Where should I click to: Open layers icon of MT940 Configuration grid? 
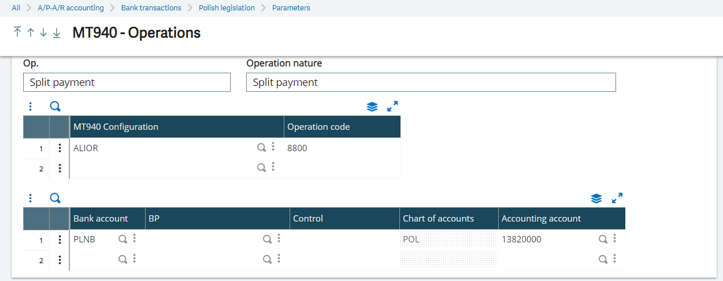[372, 107]
